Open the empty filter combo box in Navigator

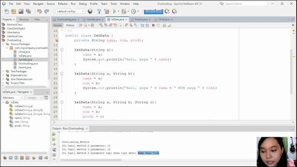(34, 98)
